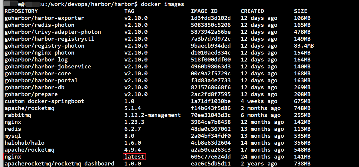Screen dimensions: 359x167
Task: Click image ID 7a3b7d7d972c
Action: click(x=211, y=39)
